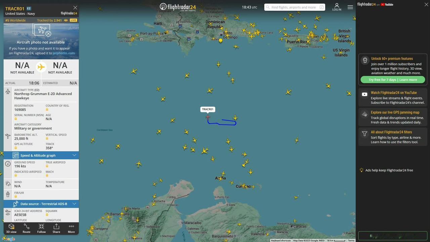The image size is (430, 242).
Task: Open the hamburger main menu
Action: pyautogui.click(x=350, y=7)
